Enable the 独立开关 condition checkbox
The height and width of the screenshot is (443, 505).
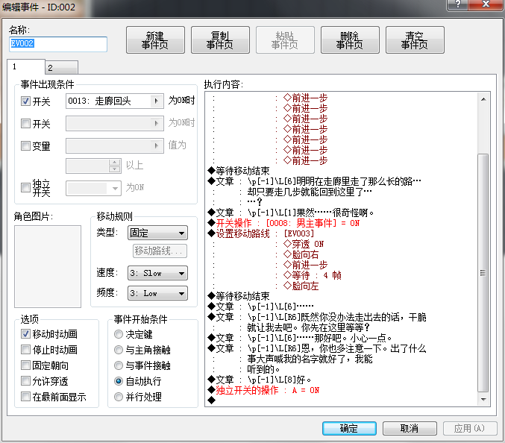coord(25,187)
